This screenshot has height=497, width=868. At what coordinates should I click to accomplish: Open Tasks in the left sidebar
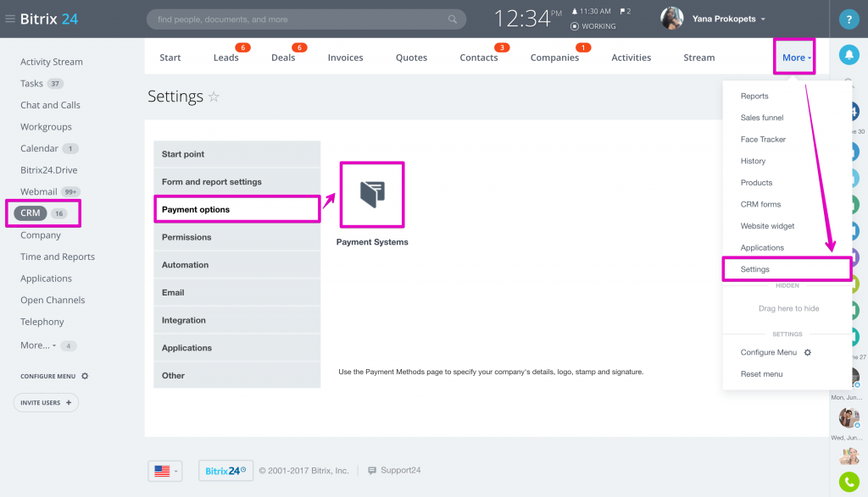click(31, 84)
